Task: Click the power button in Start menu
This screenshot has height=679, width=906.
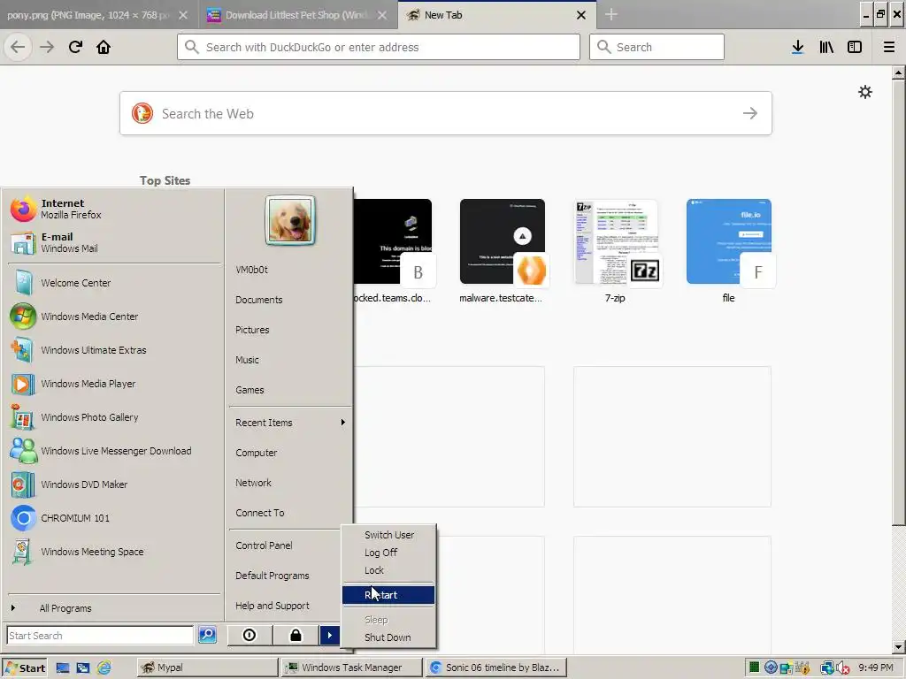Action: coord(250,635)
